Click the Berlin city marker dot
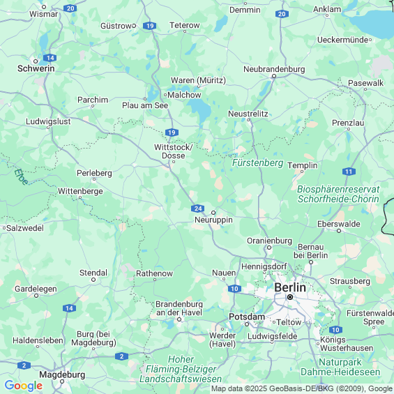This screenshot has height=394, width=394. (x=290, y=297)
